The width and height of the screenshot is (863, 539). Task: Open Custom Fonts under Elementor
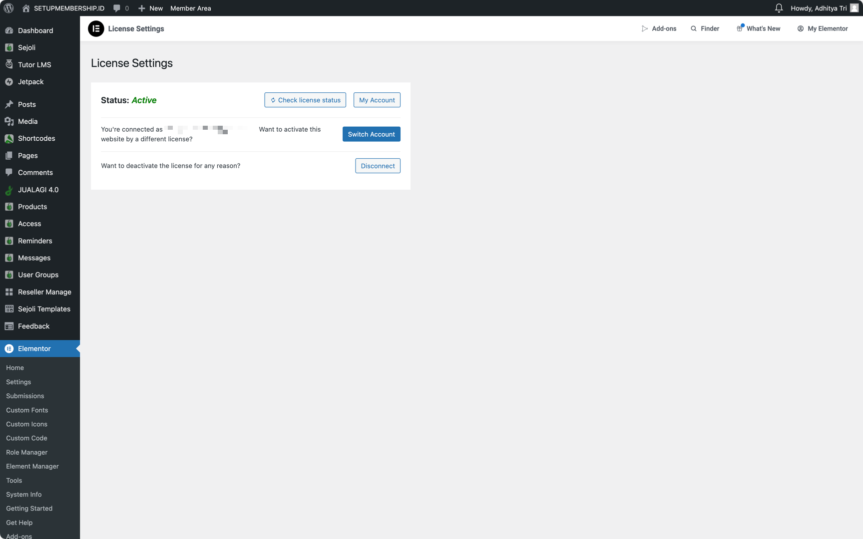26,410
